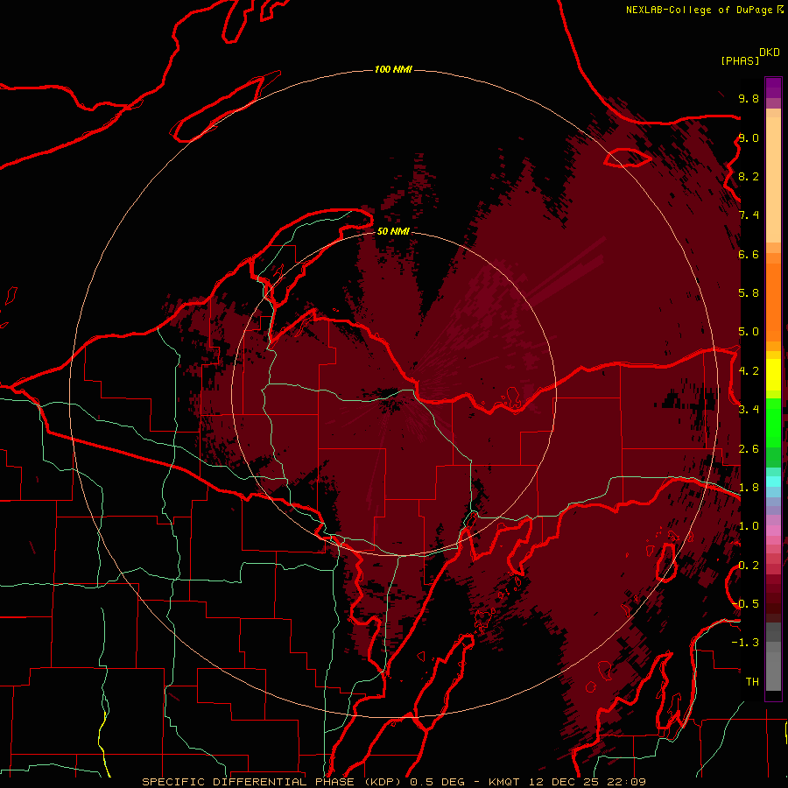The width and height of the screenshot is (788, 788).
Task: Click the KMQT 12 DEC 25 22:09 timestamp
Action: [568, 782]
